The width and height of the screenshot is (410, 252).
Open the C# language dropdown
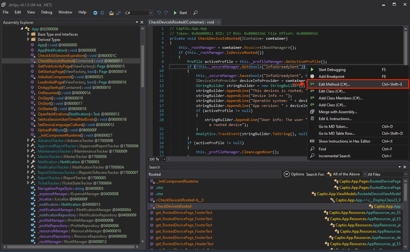[x=151, y=13]
